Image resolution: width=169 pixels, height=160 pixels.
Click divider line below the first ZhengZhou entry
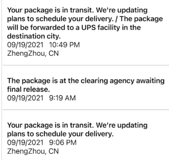[x=86, y=65]
